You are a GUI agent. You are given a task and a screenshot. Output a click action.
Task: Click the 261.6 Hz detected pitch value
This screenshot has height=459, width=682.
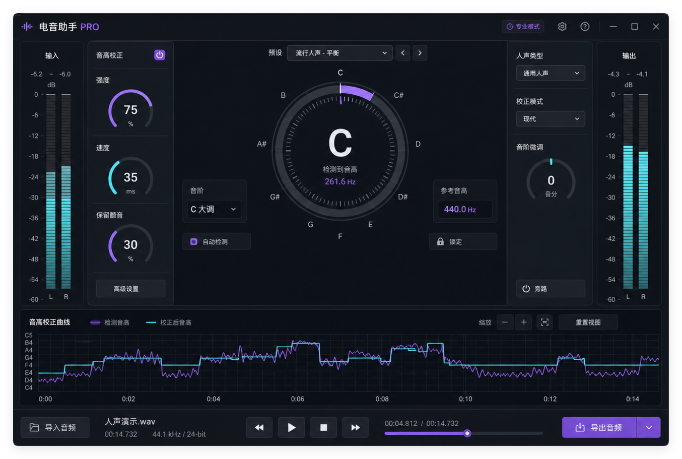tap(340, 182)
